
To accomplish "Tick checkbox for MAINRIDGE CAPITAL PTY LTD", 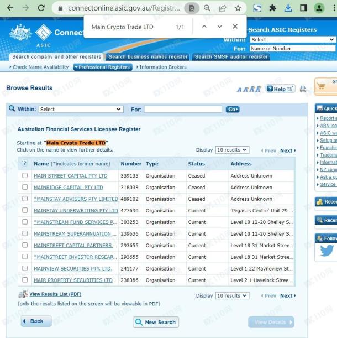I will point(25,187).
